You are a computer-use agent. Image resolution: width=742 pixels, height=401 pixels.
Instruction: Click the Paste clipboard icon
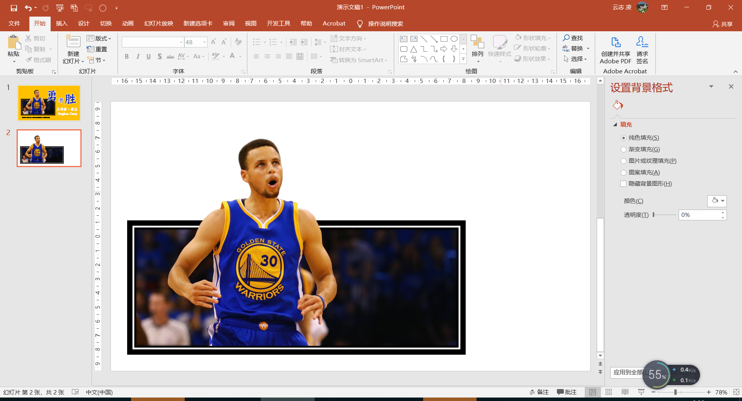pos(14,42)
